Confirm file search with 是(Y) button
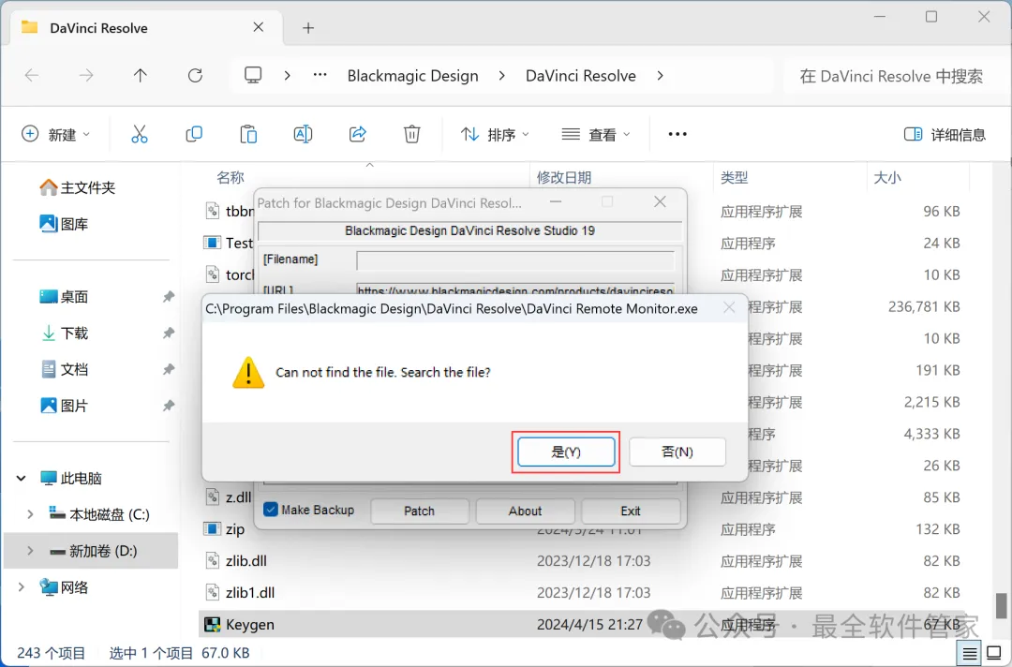 (566, 452)
